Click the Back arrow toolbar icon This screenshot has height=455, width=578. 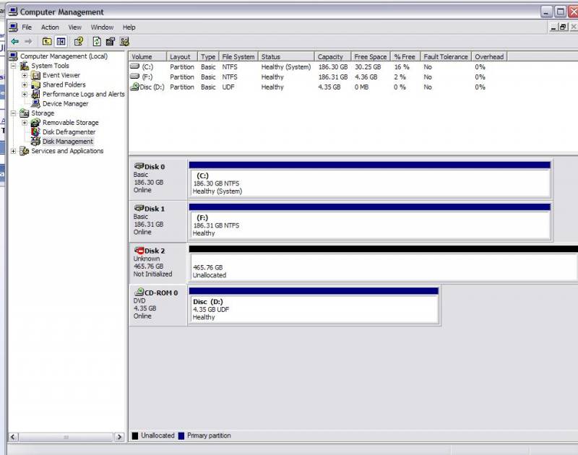click(x=15, y=42)
